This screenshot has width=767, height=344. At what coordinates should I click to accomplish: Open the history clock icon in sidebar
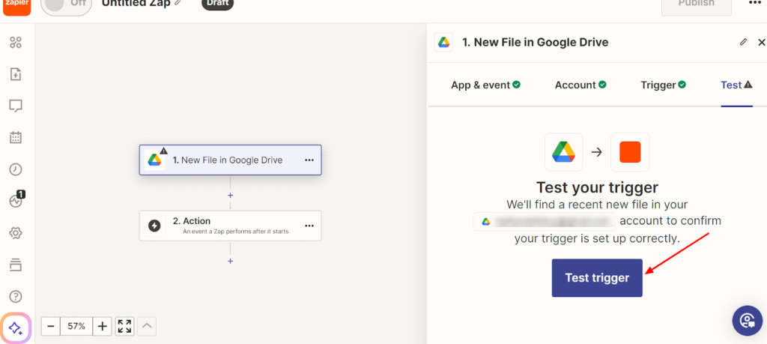pos(16,169)
